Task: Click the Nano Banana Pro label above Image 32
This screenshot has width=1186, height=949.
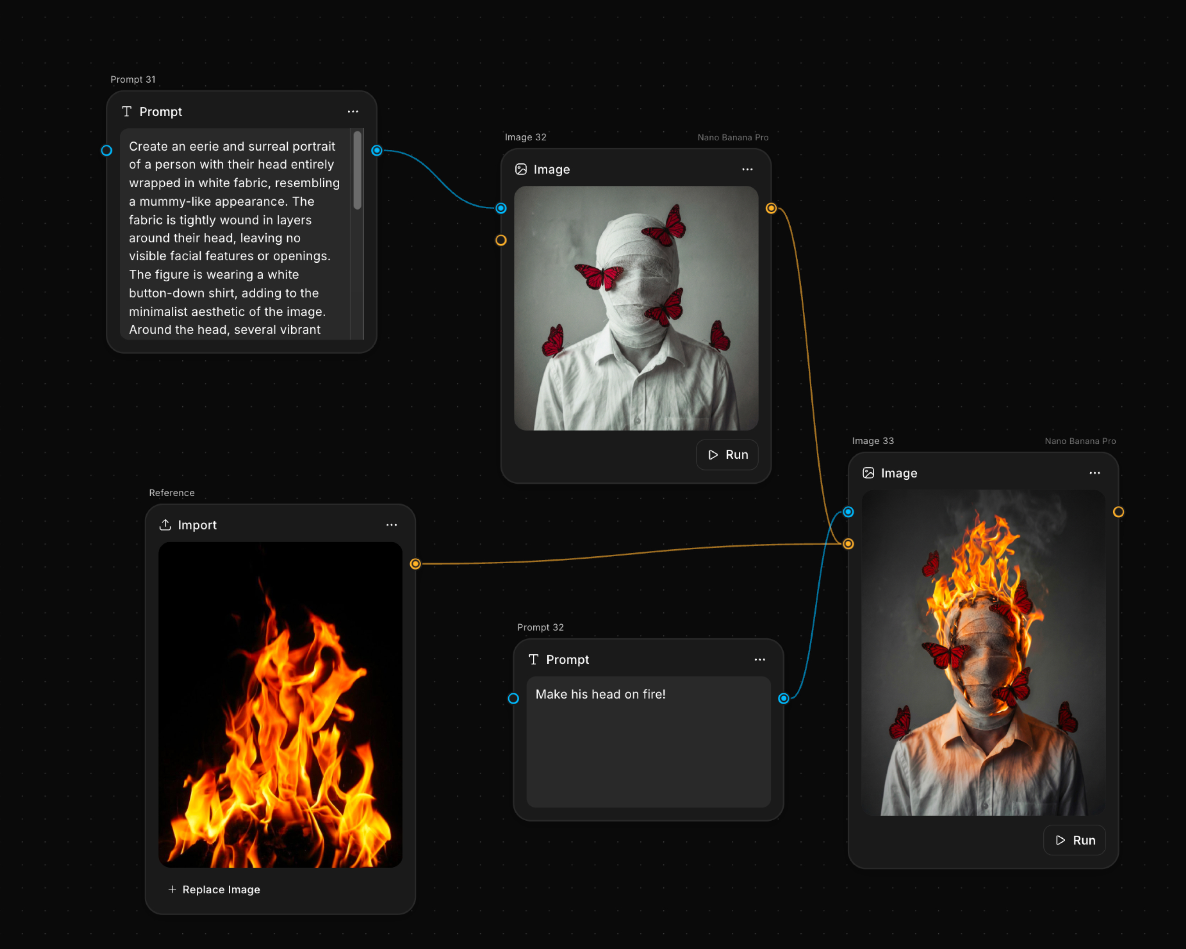Action: [x=733, y=137]
